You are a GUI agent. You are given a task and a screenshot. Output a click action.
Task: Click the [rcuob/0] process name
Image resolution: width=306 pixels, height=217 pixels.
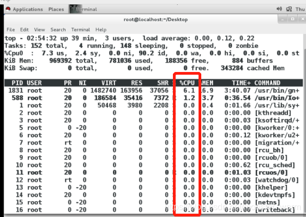[271, 158]
